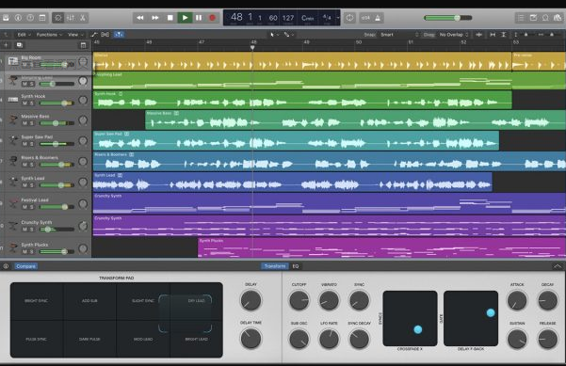Open the Library panel icon
The image size is (566, 366).
click(x=6, y=18)
